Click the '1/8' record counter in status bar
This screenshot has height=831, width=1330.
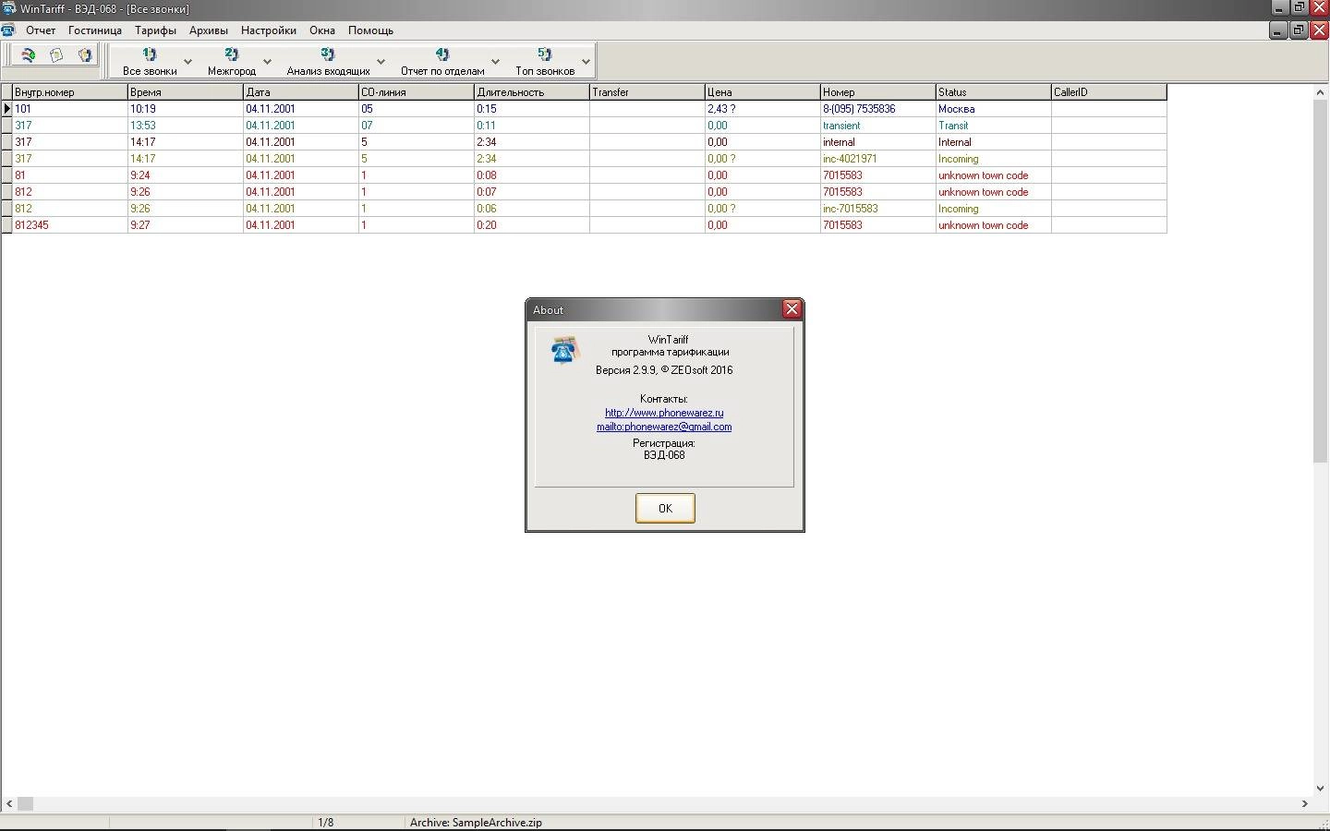[x=326, y=823]
